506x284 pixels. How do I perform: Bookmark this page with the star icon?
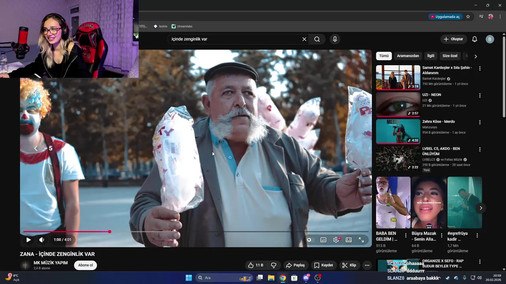[468, 17]
